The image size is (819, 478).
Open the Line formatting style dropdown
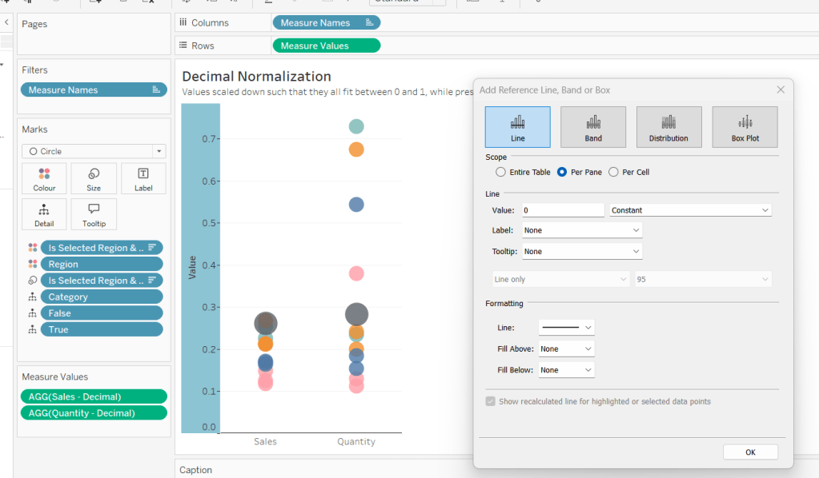(566, 328)
